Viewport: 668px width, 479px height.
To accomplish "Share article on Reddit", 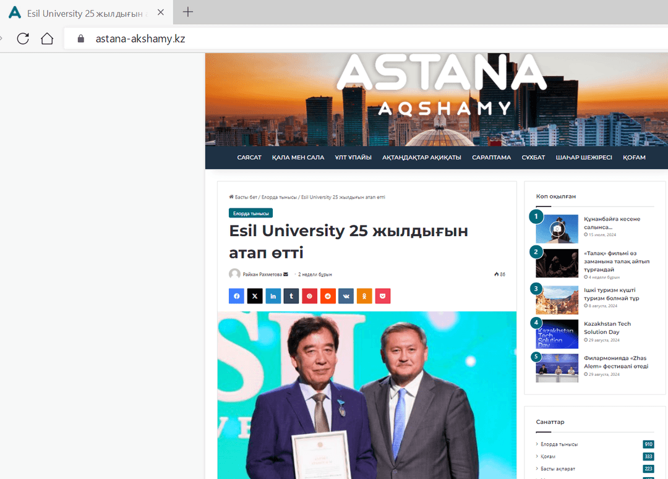I will [x=328, y=296].
